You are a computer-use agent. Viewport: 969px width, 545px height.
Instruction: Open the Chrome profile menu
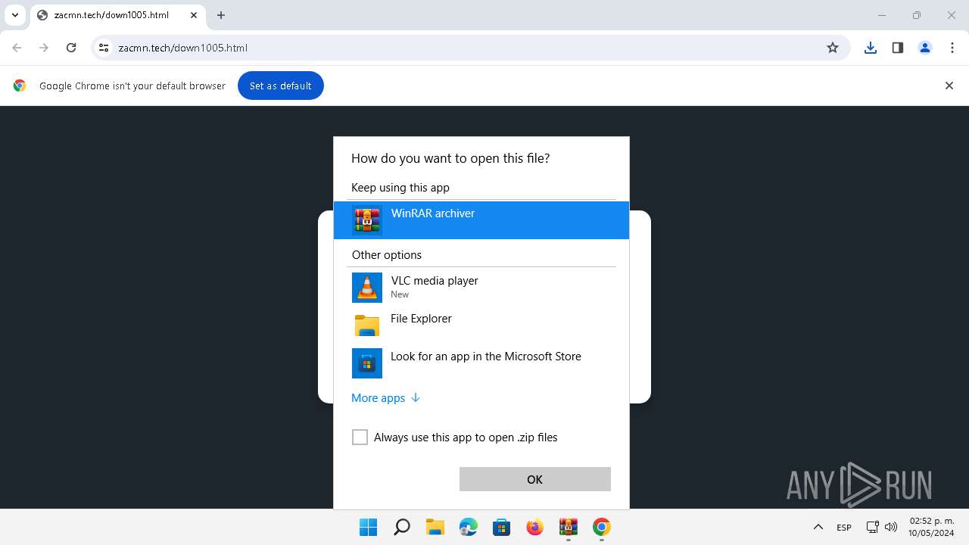tap(925, 48)
